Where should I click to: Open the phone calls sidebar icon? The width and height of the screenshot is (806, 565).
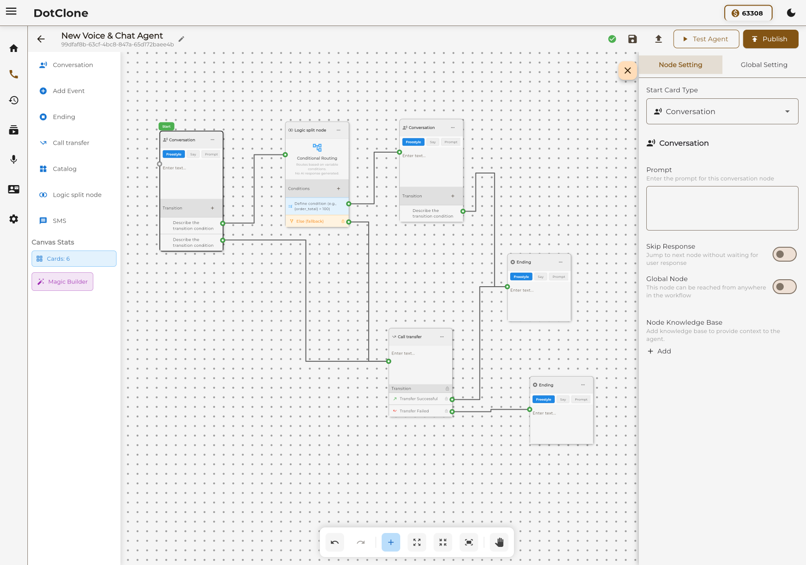pyautogui.click(x=14, y=74)
